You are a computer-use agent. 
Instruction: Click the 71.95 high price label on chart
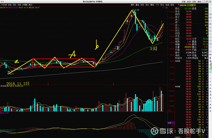pos(137,10)
